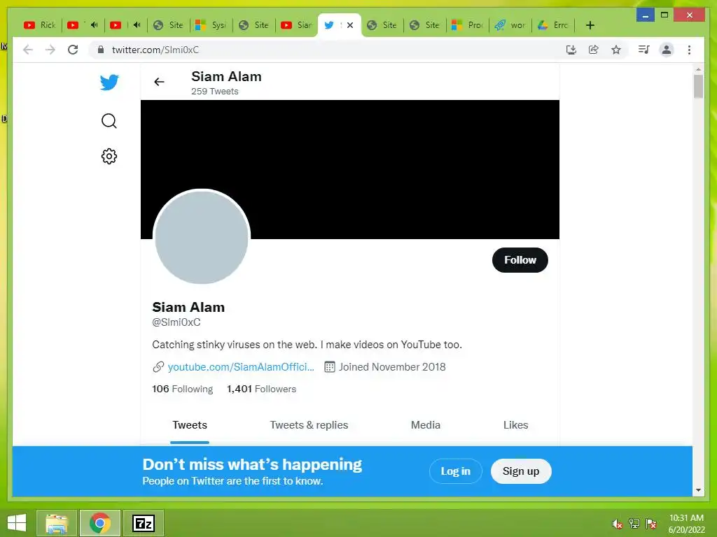Switch to the Rick YouTube tab
Image resolution: width=717 pixels, height=537 pixels.
[40, 25]
